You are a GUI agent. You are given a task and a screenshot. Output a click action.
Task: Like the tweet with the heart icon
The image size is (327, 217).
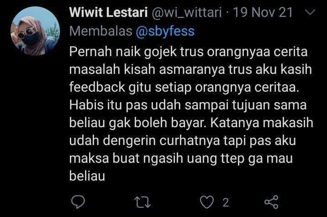(x=207, y=202)
